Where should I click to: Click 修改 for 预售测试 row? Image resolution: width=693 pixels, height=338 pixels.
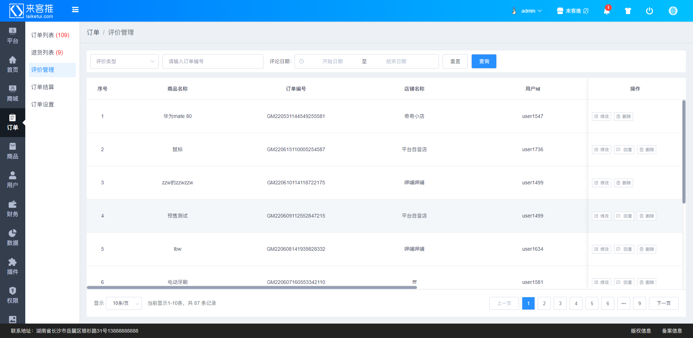point(601,216)
